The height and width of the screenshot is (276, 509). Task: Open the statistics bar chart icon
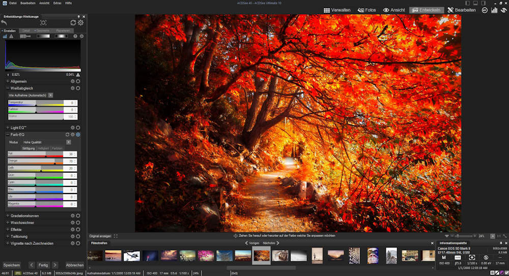[493, 10]
